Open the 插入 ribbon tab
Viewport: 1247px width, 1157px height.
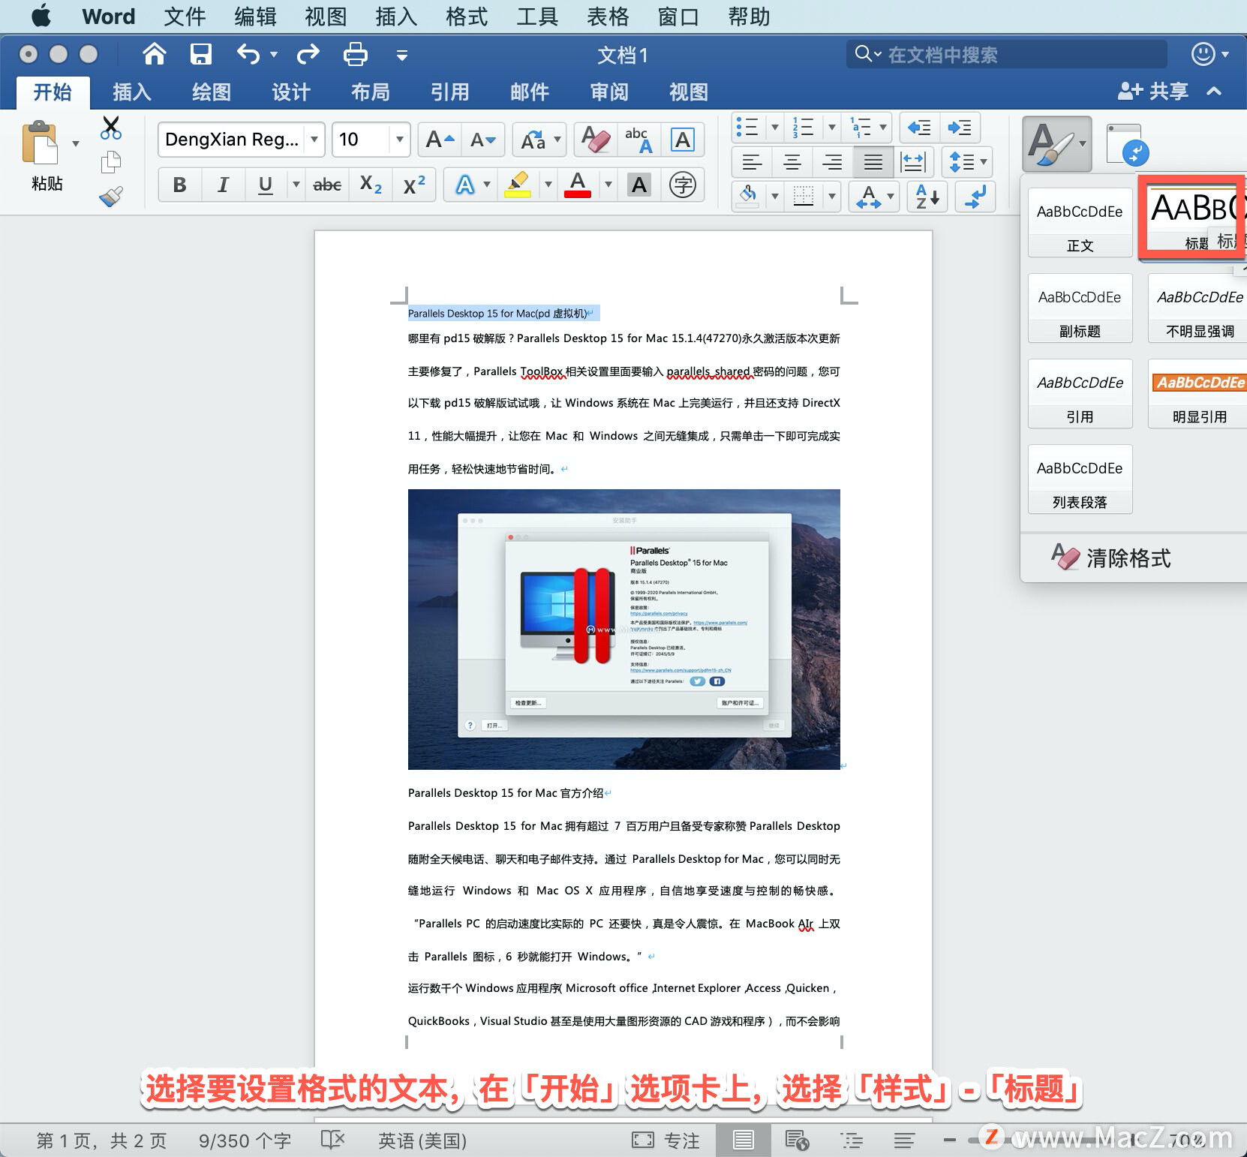tap(132, 92)
